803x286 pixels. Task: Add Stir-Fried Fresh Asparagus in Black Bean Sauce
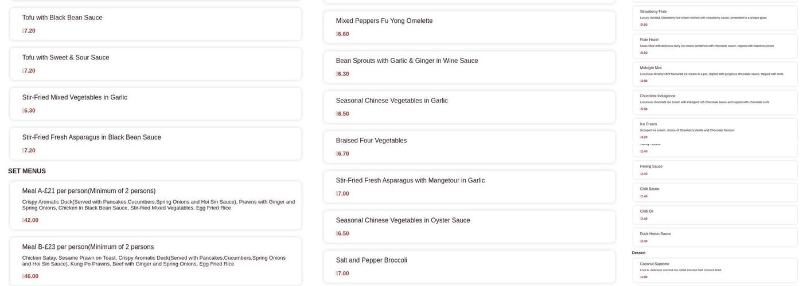point(155,144)
